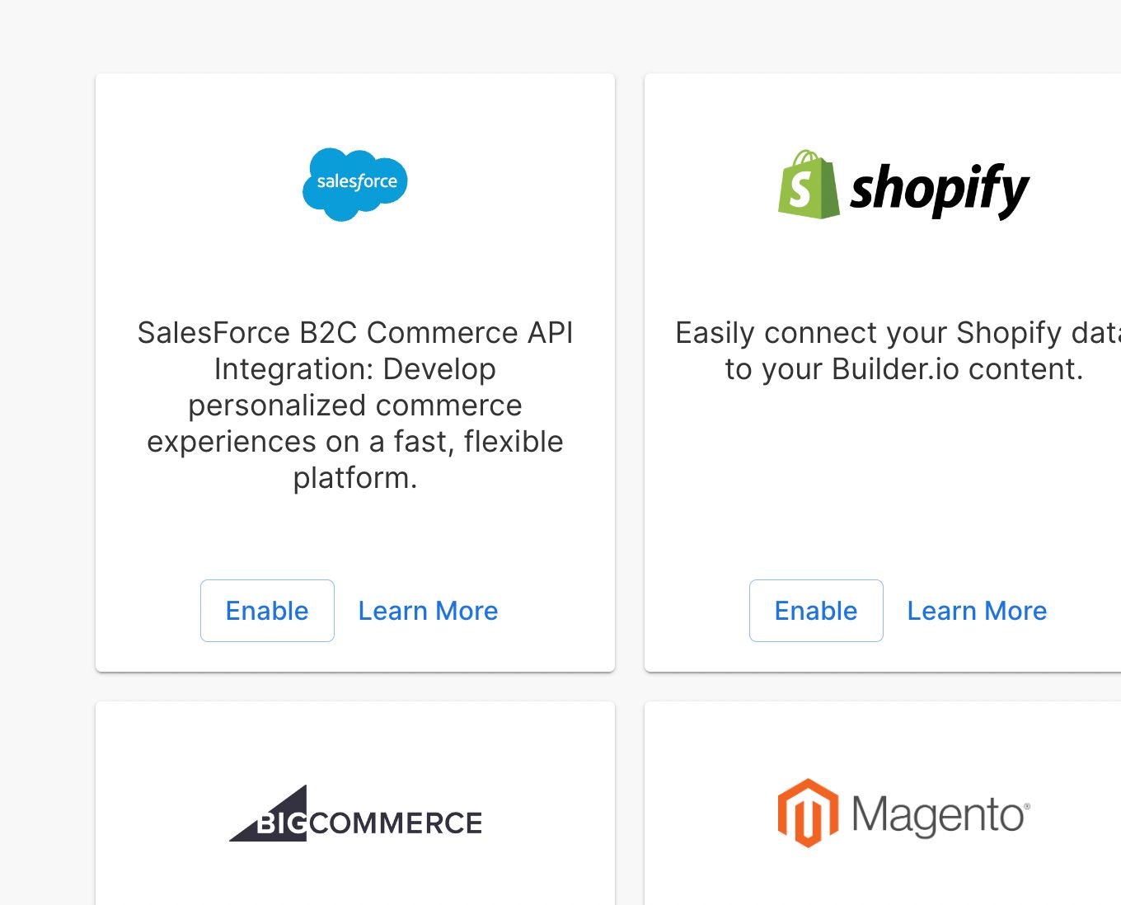Click the 'SalesForce B2C Commerce API' text line
Screen dimensions: 1121x905
click(355, 333)
